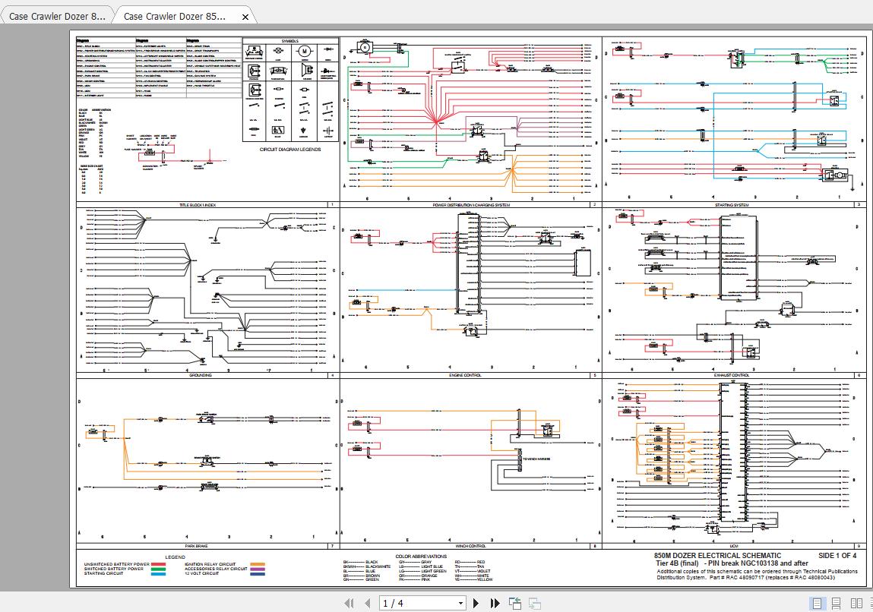Switch to two-page facing layout

(x=856, y=604)
